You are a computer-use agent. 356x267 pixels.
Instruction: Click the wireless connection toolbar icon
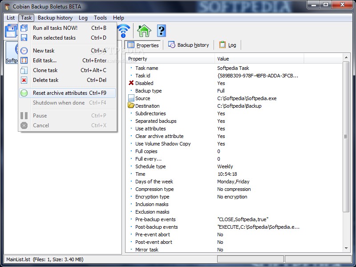pyautogui.click(x=124, y=31)
